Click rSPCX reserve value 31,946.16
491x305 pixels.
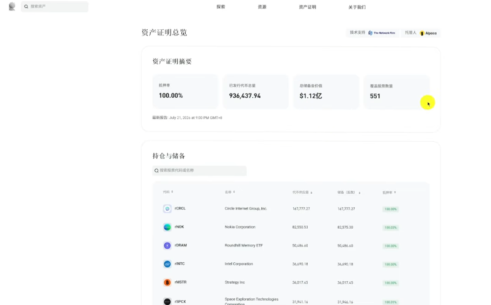345,302
